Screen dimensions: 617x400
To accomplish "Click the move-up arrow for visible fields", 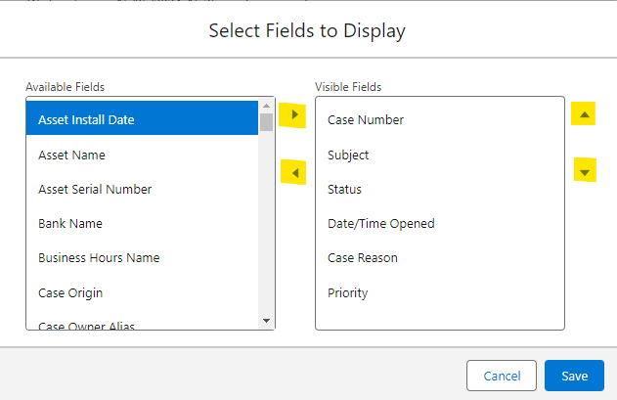I will click(584, 114).
